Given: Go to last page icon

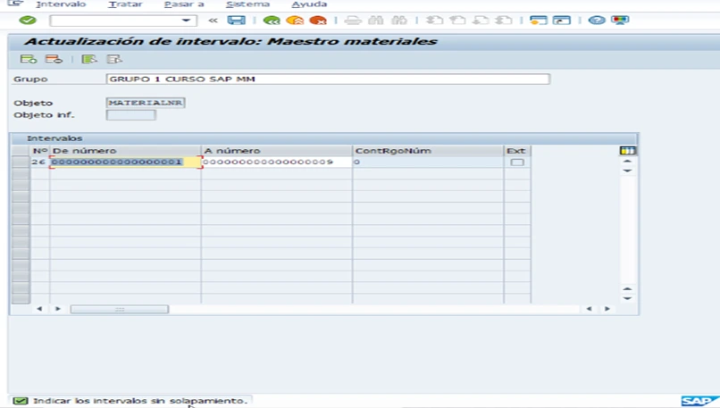Looking at the screenshot, I should coord(504,21).
